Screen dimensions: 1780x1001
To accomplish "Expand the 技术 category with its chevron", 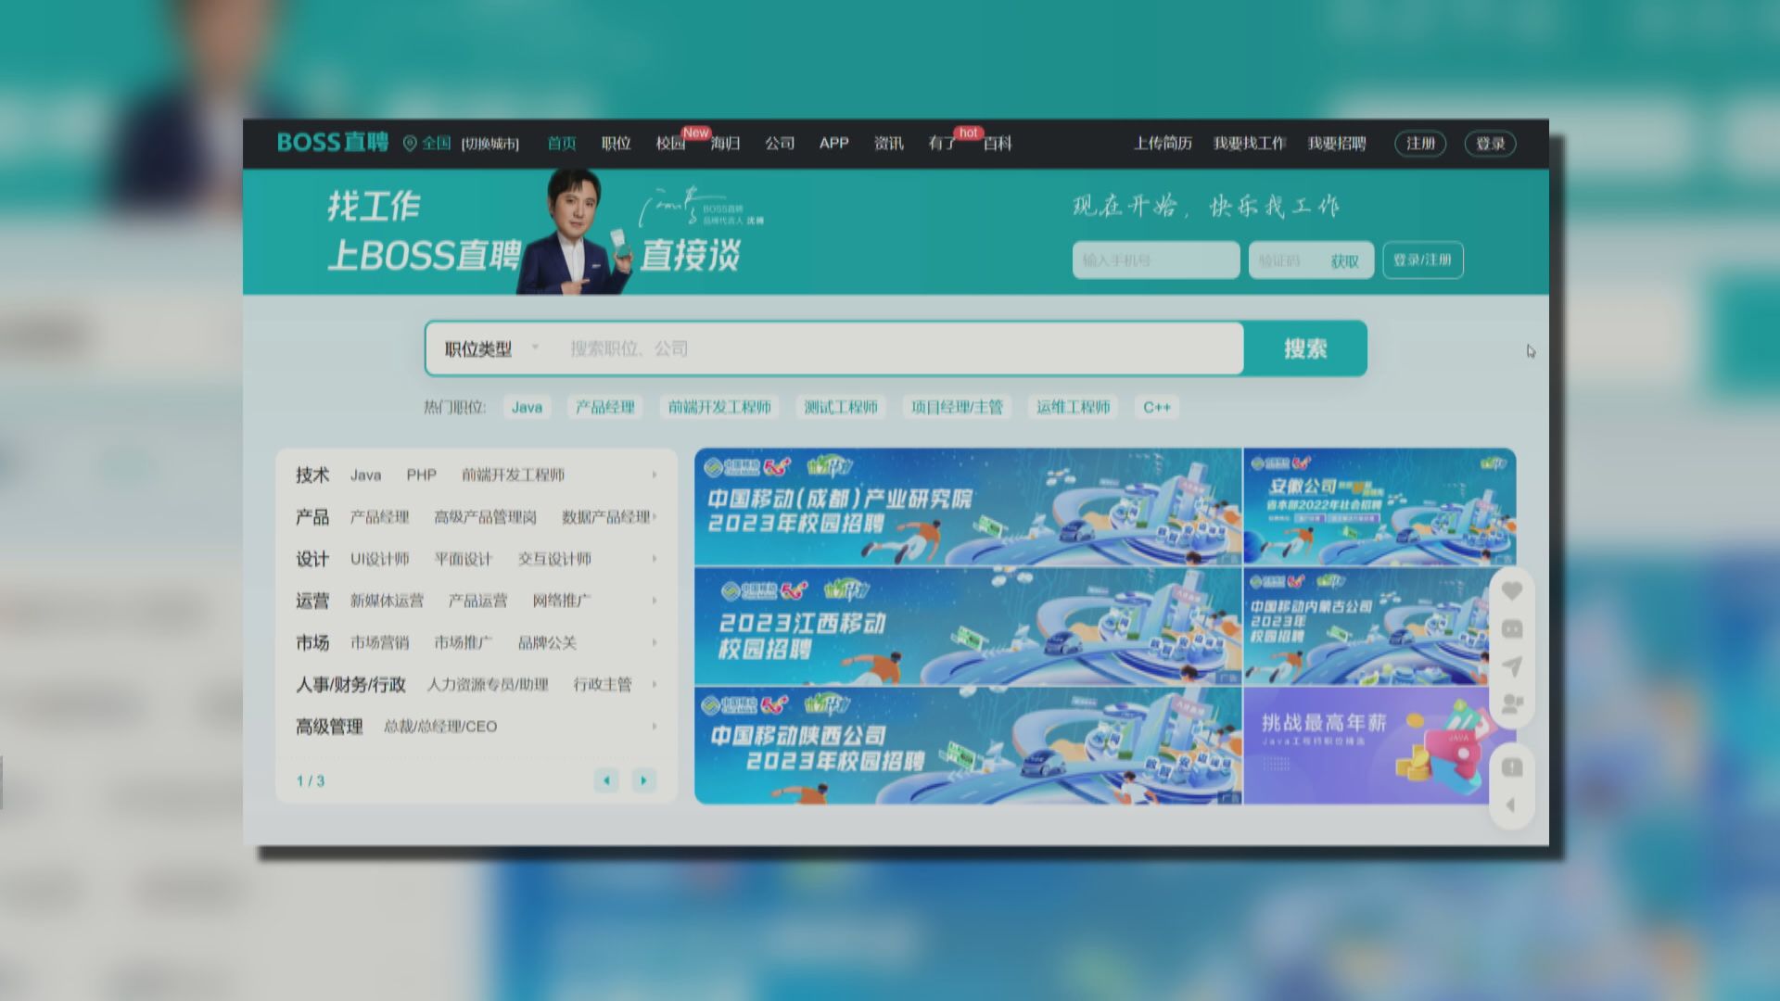I will pos(654,475).
